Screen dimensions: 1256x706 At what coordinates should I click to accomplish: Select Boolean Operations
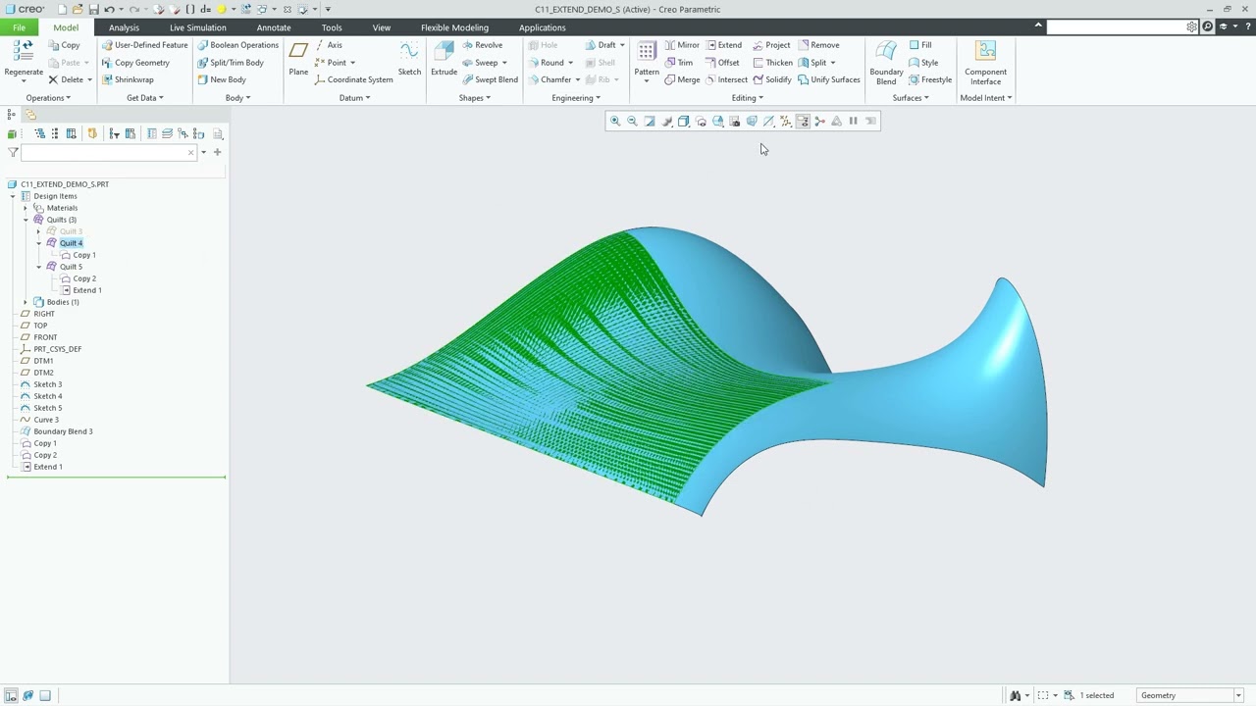point(237,45)
